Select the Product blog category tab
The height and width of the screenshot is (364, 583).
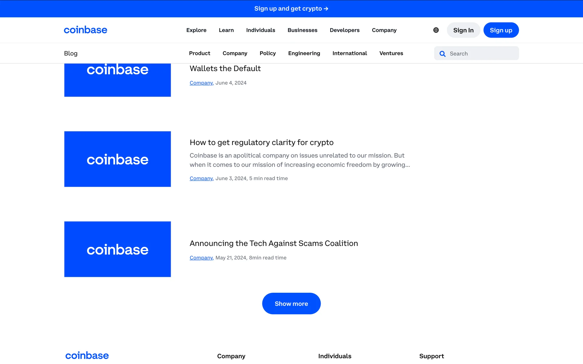pyautogui.click(x=199, y=53)
